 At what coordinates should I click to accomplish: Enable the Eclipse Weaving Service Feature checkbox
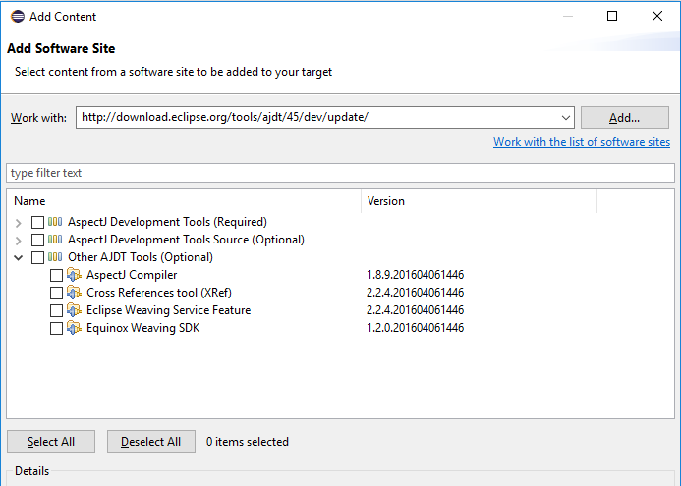coord(56,310)
